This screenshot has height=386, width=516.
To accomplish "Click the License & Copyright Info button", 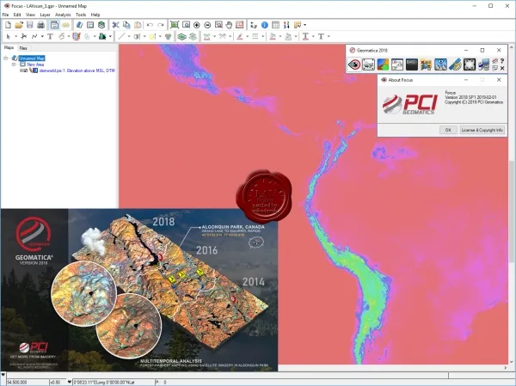I will click(x=482, y=130).
